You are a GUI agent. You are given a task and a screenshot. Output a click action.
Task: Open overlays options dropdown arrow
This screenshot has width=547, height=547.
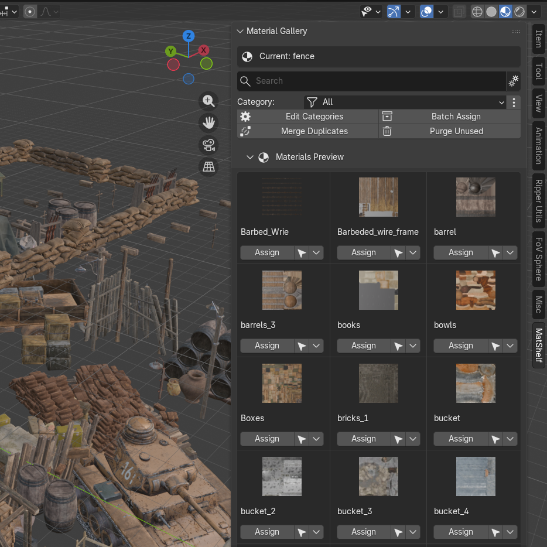coord(440,12)
